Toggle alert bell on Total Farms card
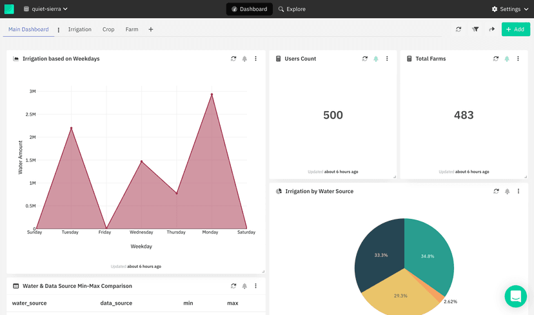 pyautogui.click(x=507, y=59)
